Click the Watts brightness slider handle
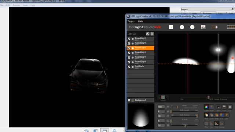Viewport: 235px width, 132px height. tap(177, 107)
